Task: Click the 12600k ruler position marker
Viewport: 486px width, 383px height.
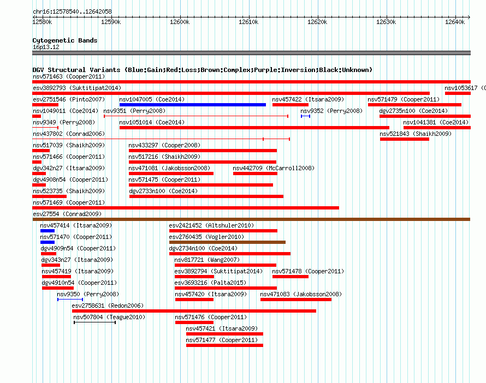Action: pyautogui.click(x=180, y=22)
